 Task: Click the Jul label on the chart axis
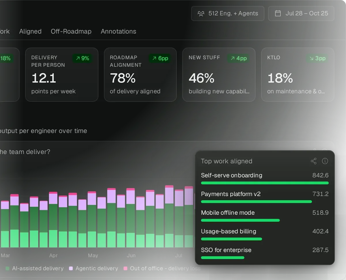click(x=179, y=255)
